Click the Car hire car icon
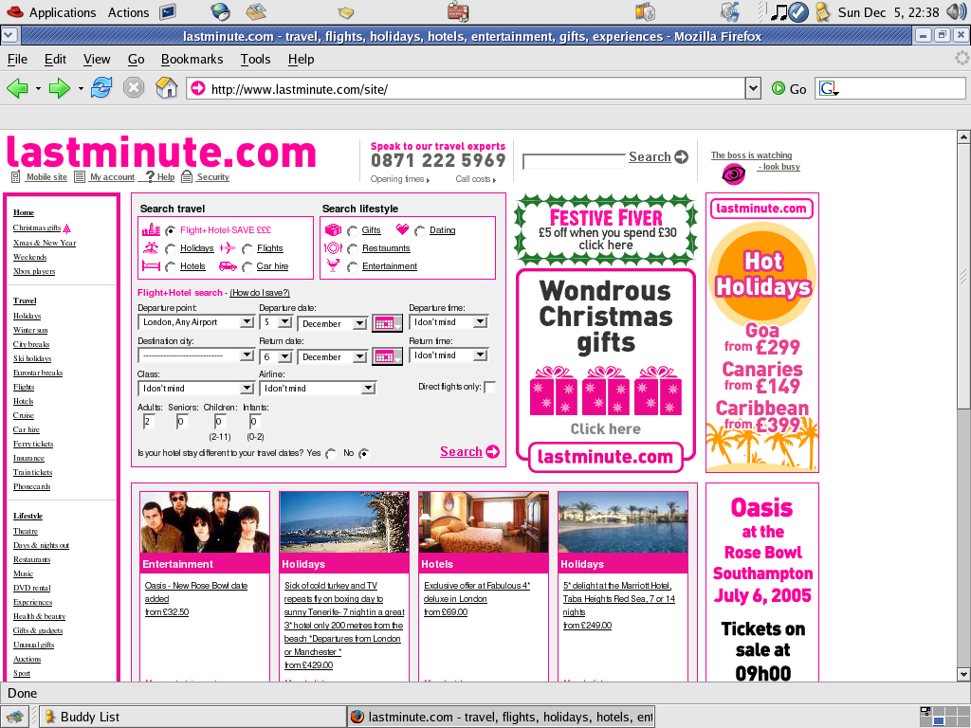This screenshot has width=971, height=728. click(228, 266)
